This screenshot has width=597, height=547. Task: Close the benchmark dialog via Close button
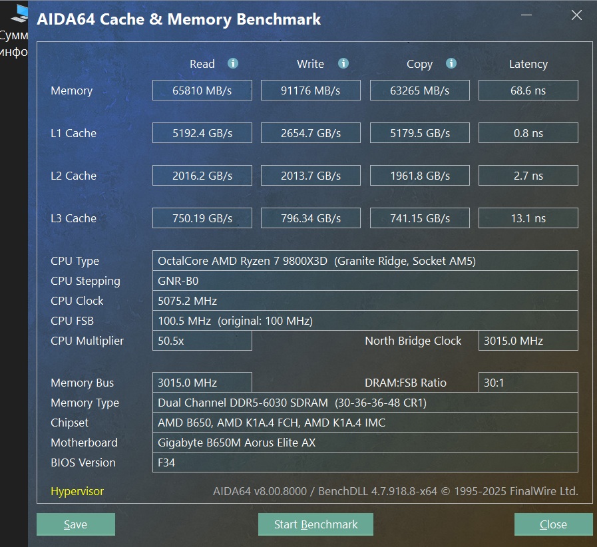[554, 524]
